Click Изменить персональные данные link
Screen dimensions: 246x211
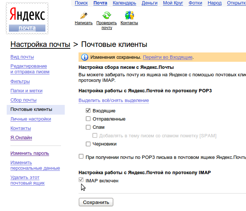click(x=35, y=165)
